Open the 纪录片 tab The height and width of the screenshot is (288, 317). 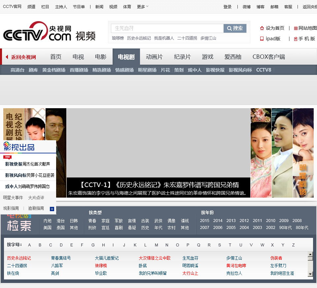tap(182, 57)
